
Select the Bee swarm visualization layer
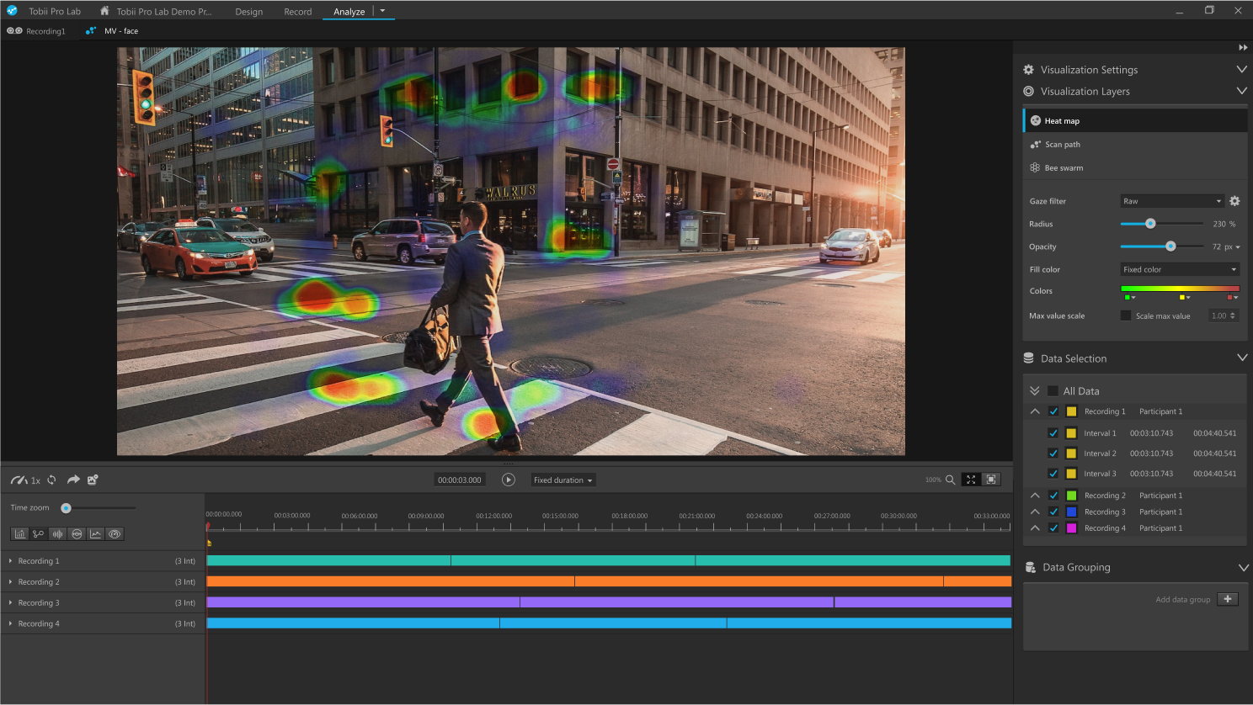[1064, 168]
